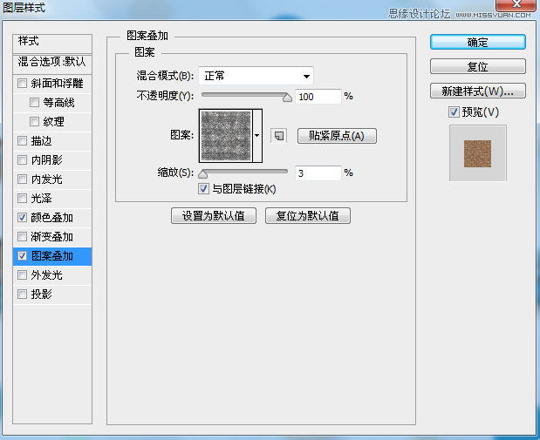This screenshot has width=540, height=440.
Task: Uncheck the 图案叠加 checkbox
Action: 23,256
